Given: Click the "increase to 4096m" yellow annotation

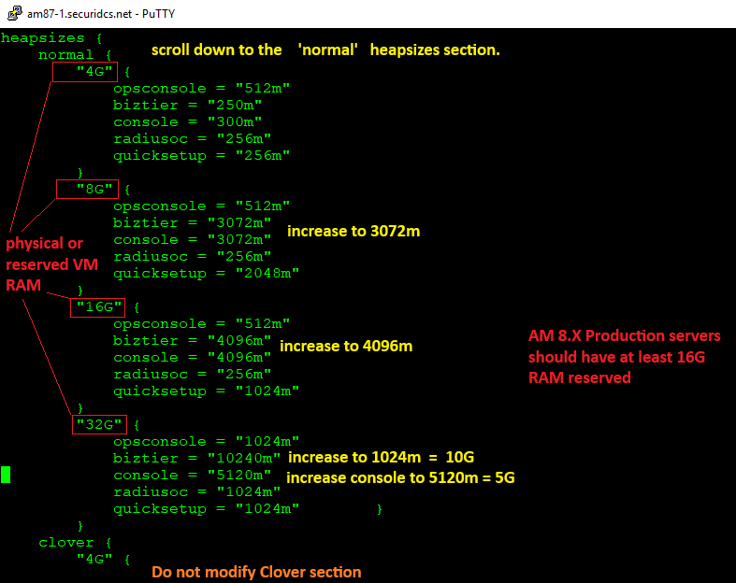Looking at the screenshot, I should tap(345, 347).
